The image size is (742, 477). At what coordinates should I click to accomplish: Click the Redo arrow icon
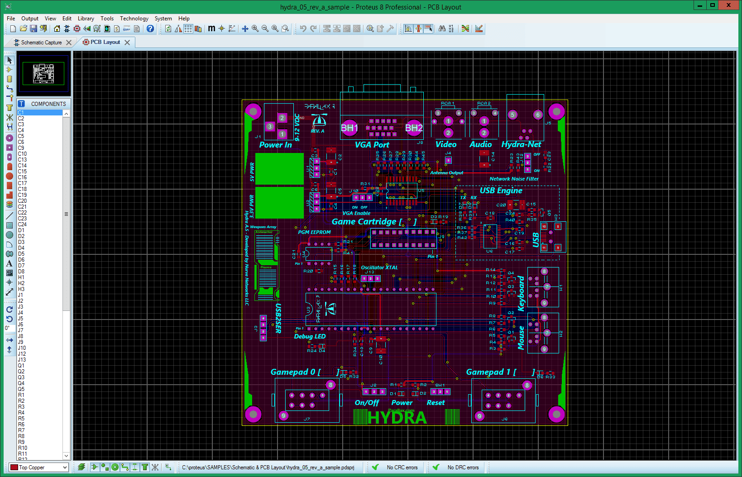(313, 29)
